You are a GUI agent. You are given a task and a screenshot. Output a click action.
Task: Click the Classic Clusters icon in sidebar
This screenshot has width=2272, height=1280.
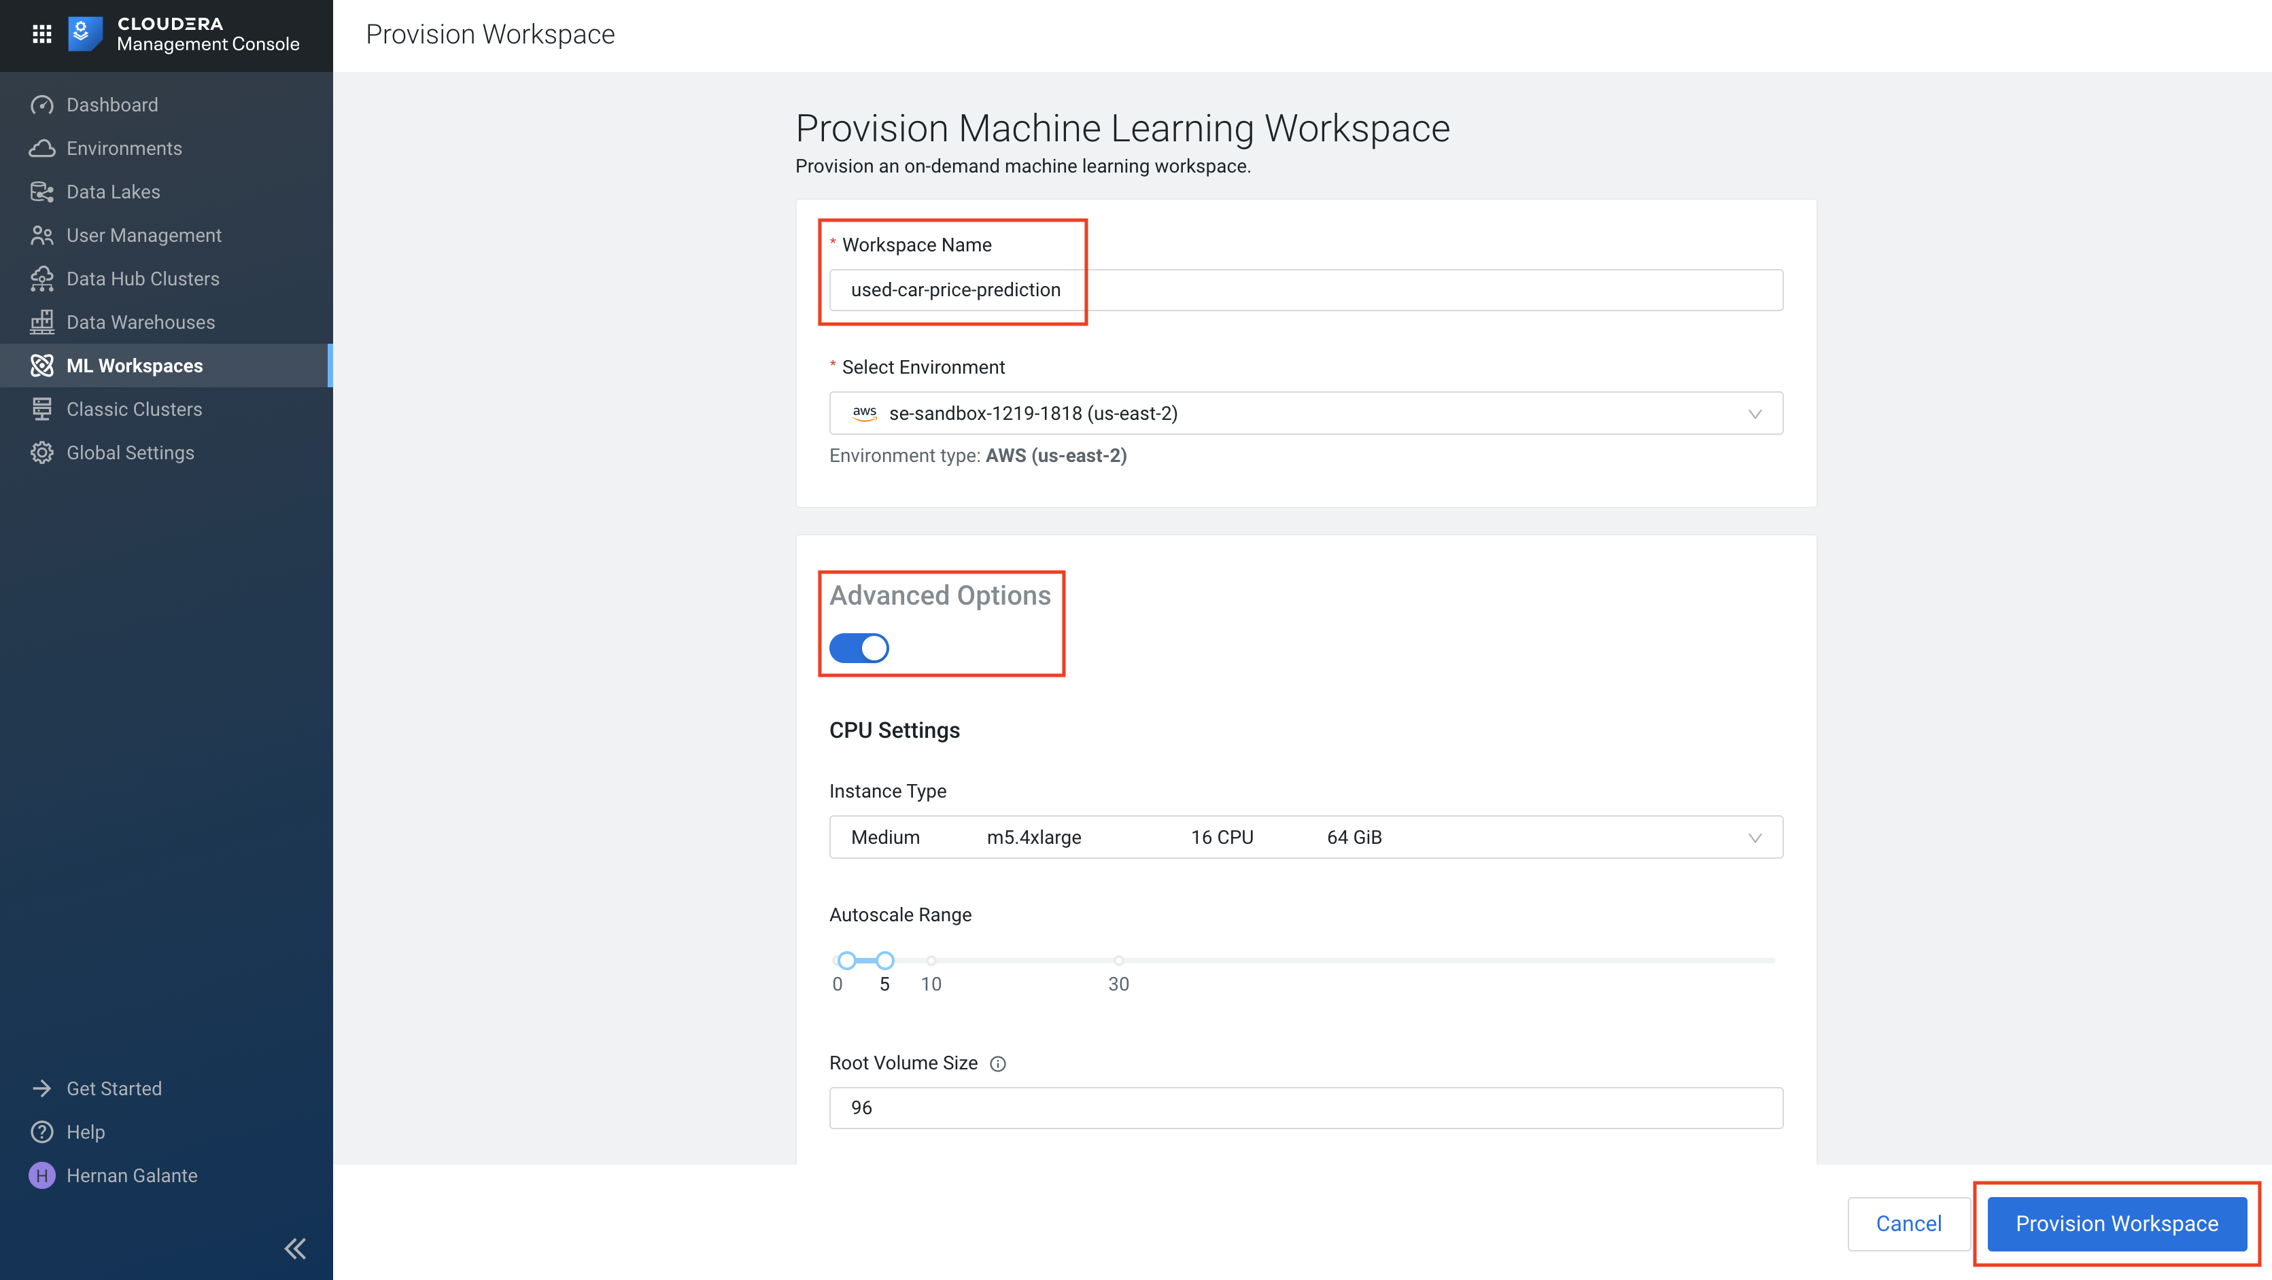(x=42, y=407)
